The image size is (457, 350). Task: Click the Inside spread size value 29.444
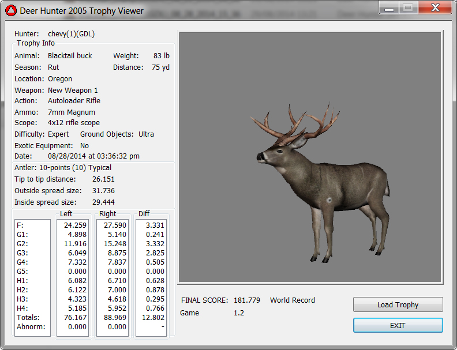[103, 202]
